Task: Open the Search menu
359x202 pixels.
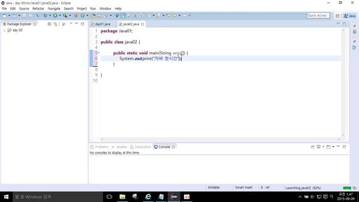Action: click(x=68, y=8)
